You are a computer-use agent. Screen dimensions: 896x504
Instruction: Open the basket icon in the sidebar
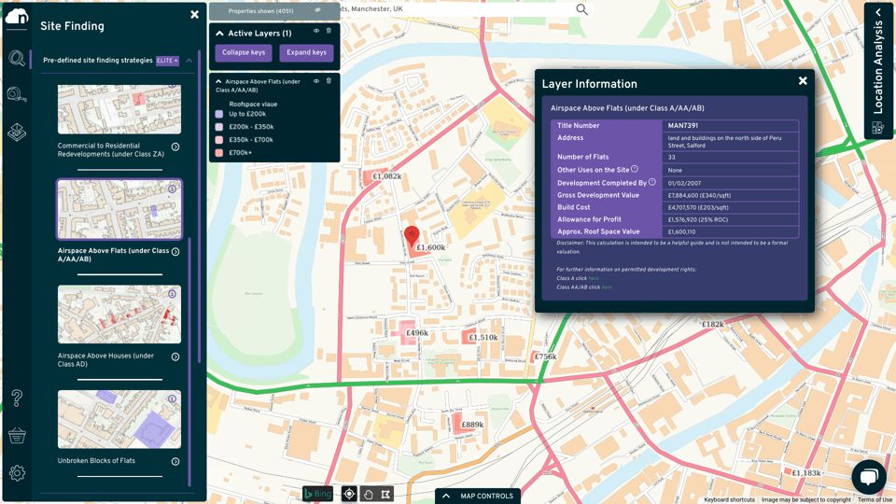pyautogui.click(x=17, y=435)
